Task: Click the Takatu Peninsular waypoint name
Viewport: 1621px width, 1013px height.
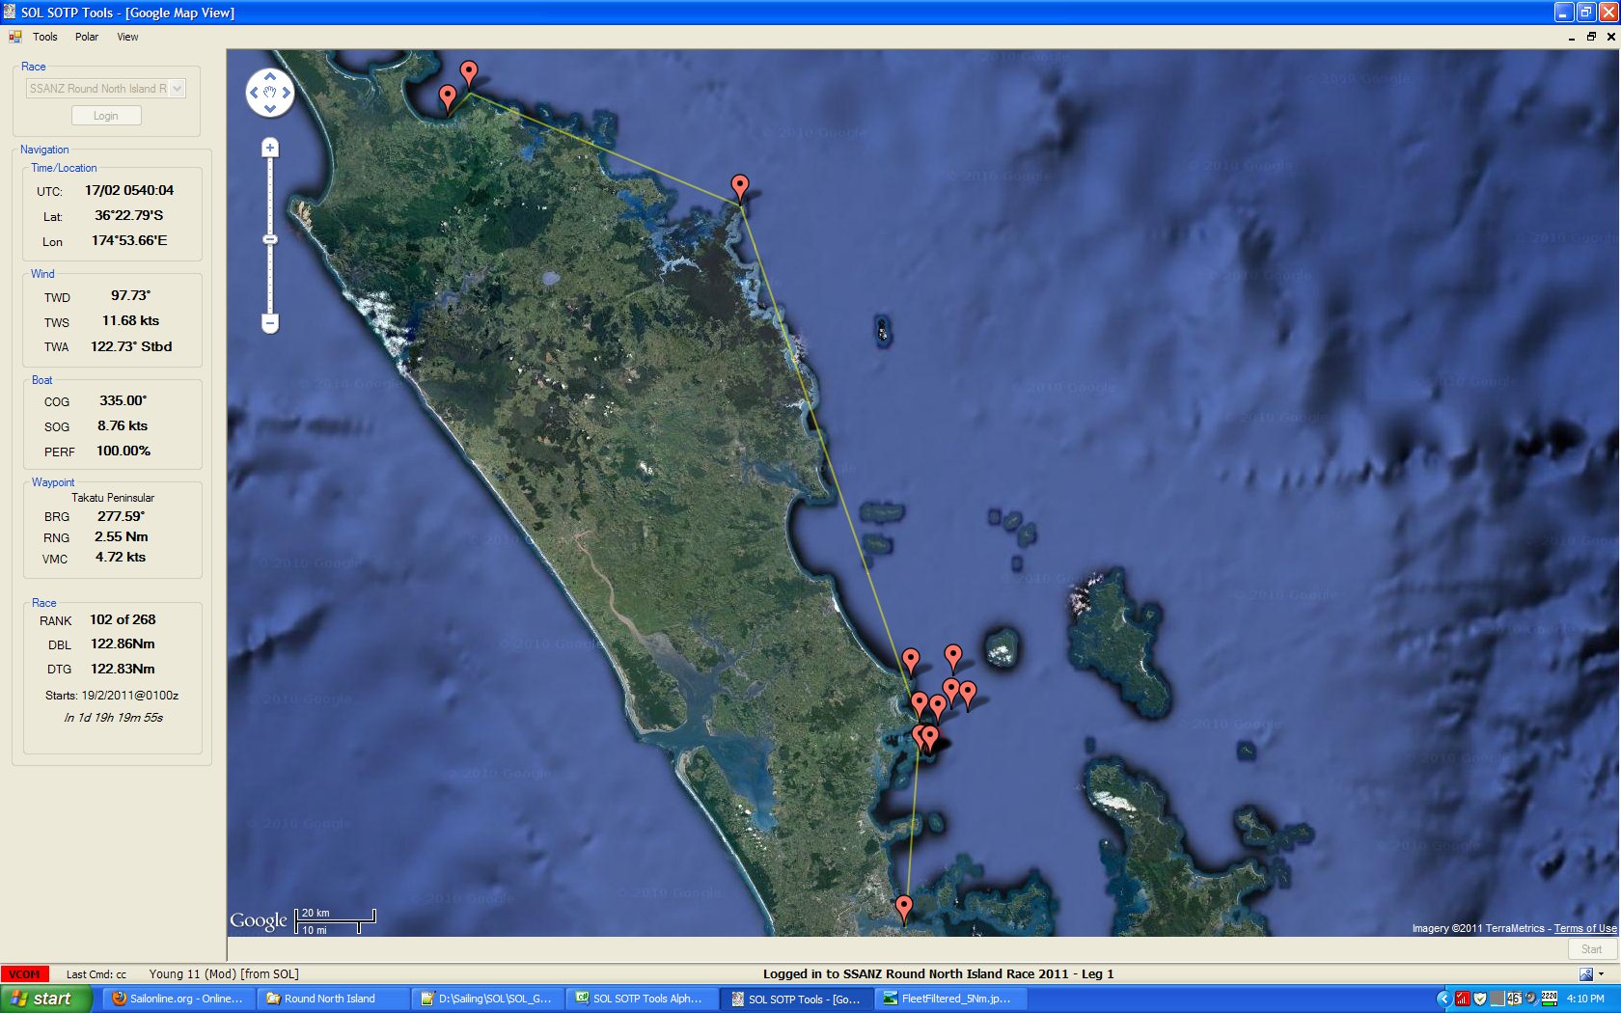Action: tap(113, 498)
